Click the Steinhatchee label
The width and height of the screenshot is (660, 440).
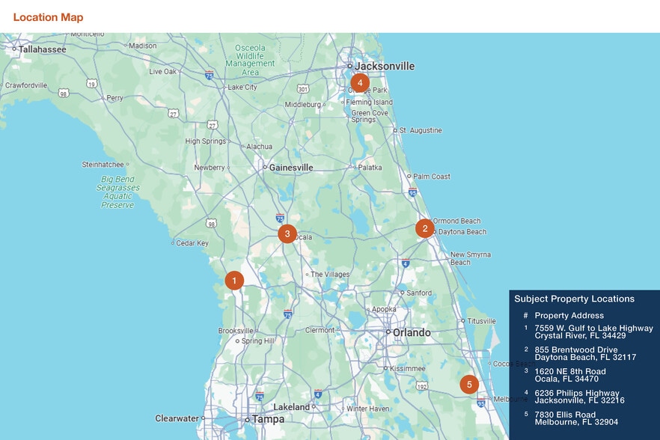(x=103, y=165)
